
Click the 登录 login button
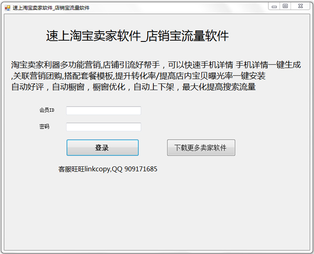103,147
